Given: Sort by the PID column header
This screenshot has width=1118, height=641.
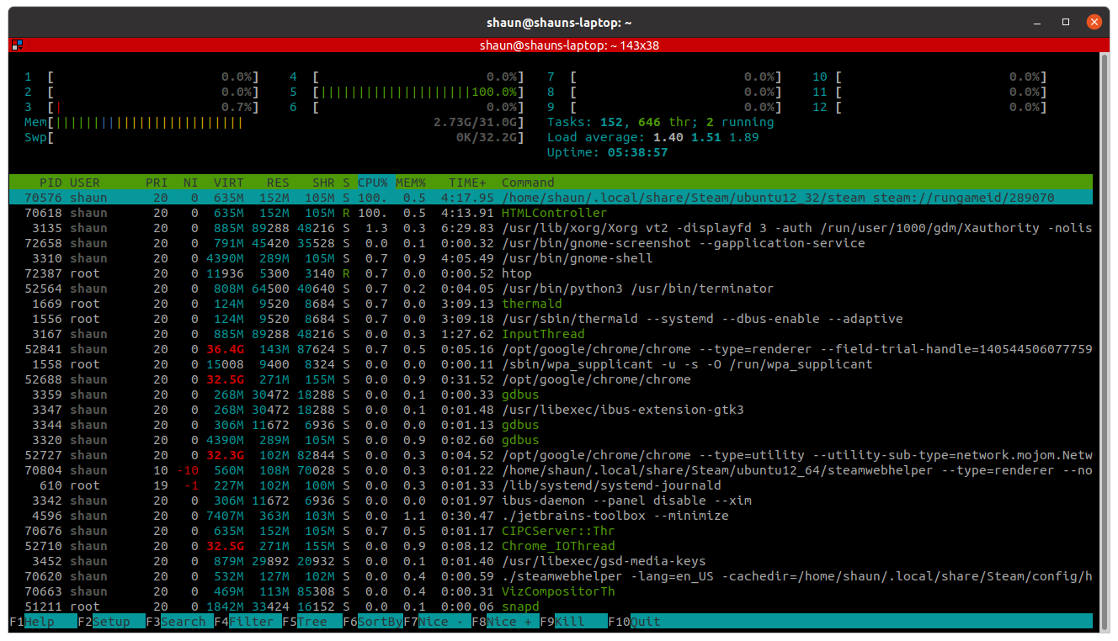Looking at the screenshot, I should (51, 183).
